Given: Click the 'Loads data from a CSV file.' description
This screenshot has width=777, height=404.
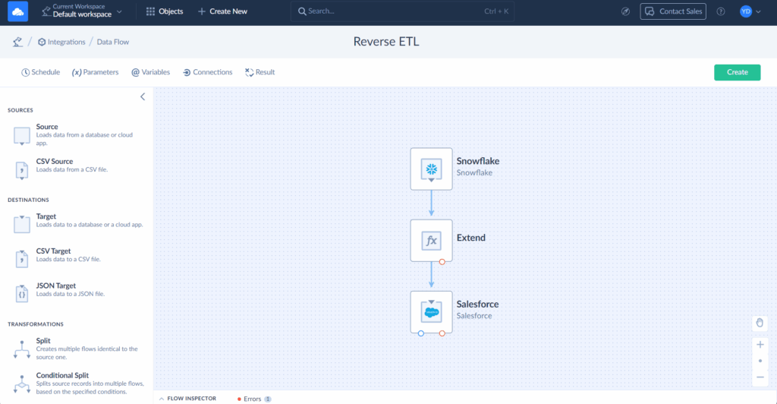Looking at the screenshot, I should 72,169.
